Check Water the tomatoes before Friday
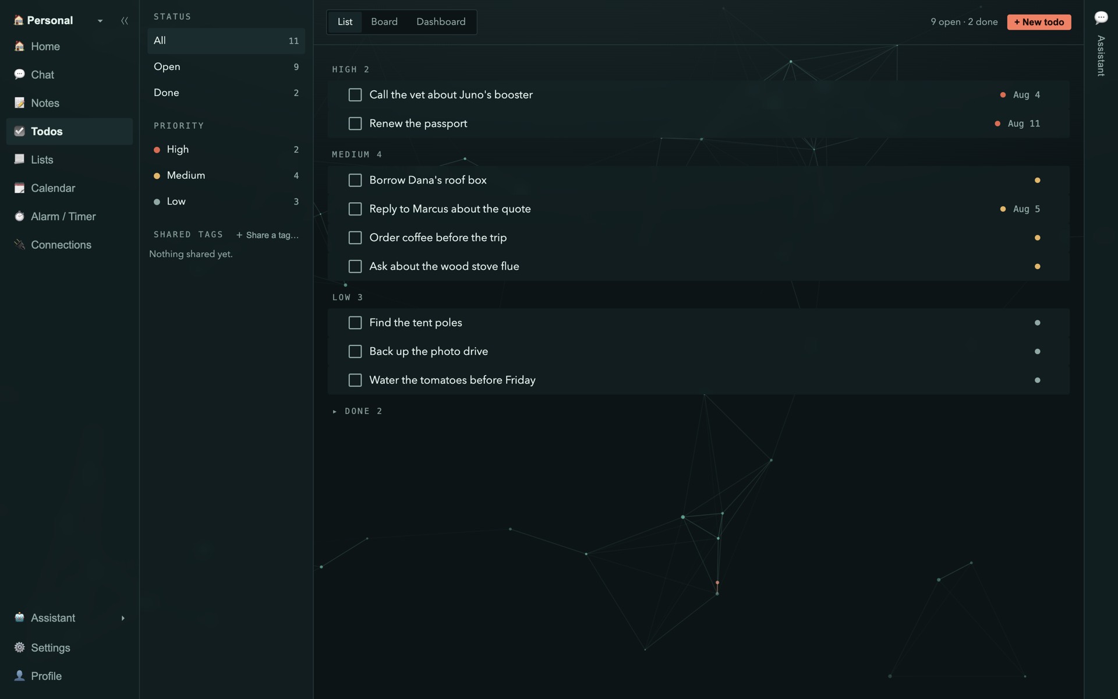Image resolution: width=1118 pixels, height=699 pixels. (x=355, y=380)
